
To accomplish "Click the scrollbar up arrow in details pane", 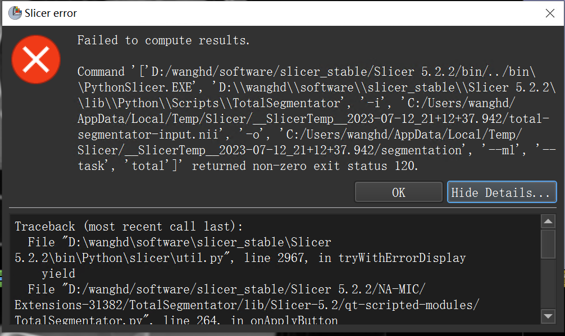I will pos(548,221).
